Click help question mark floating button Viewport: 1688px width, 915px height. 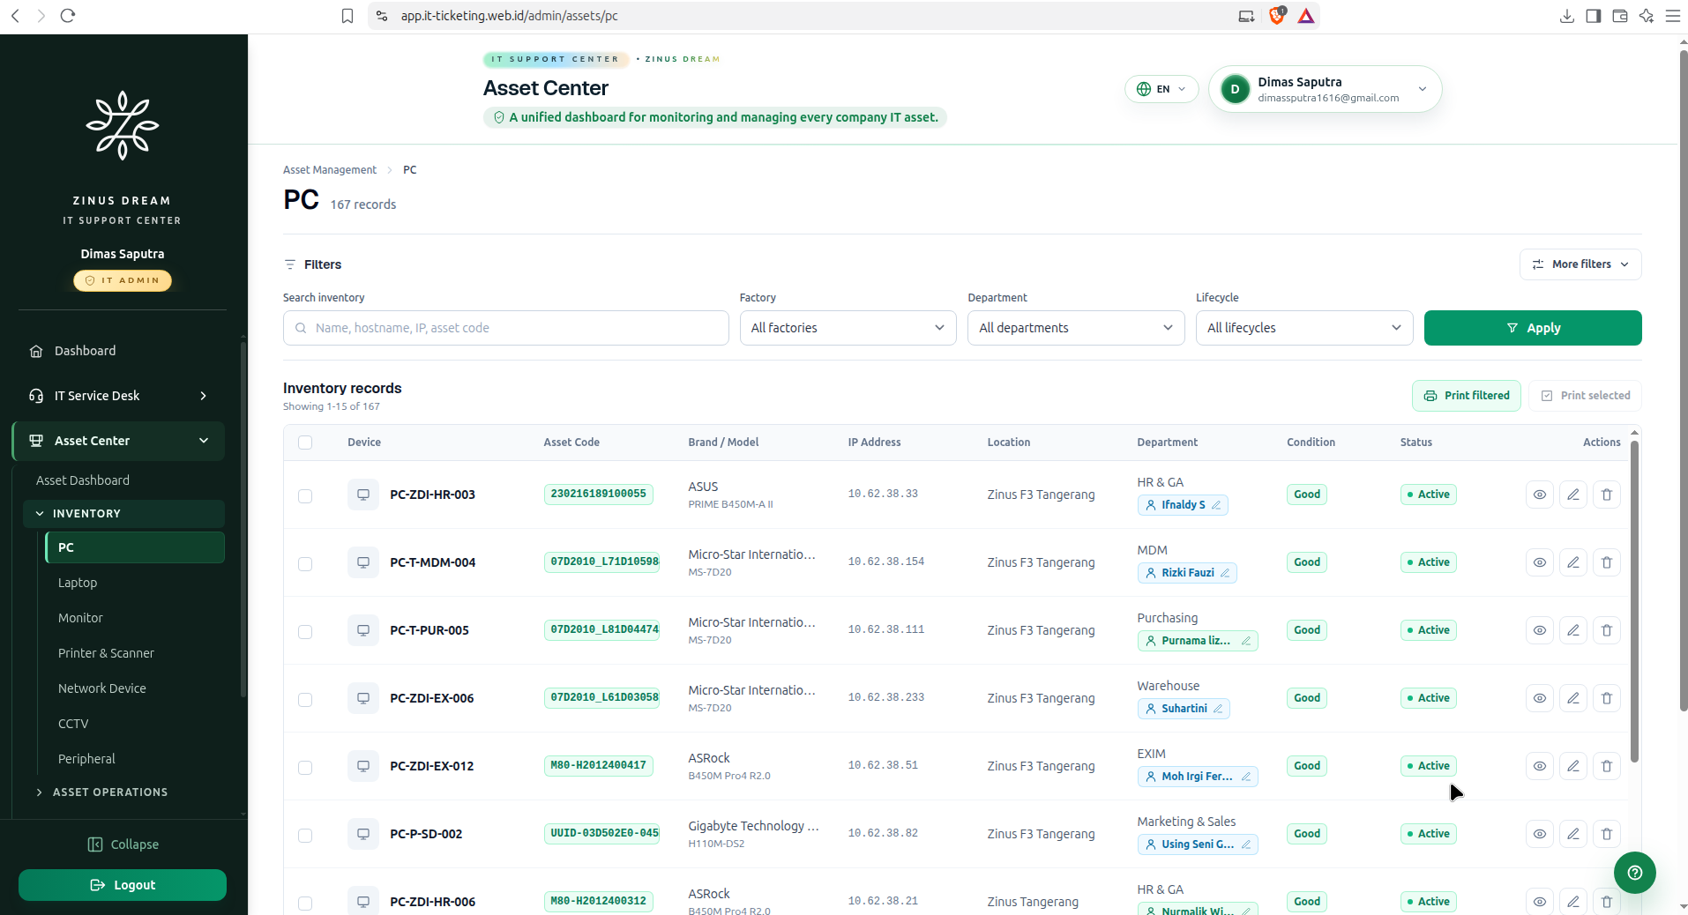(x=1634, y=873)
